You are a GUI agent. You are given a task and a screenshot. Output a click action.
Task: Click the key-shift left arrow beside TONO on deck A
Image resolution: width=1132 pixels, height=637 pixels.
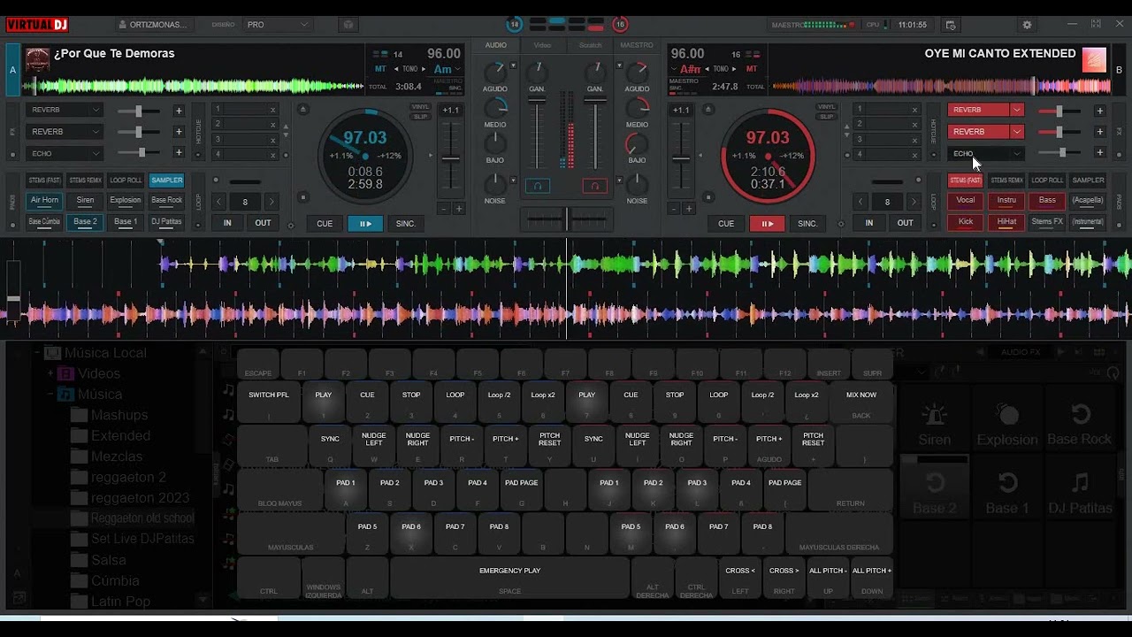click(x=395, y=69)
